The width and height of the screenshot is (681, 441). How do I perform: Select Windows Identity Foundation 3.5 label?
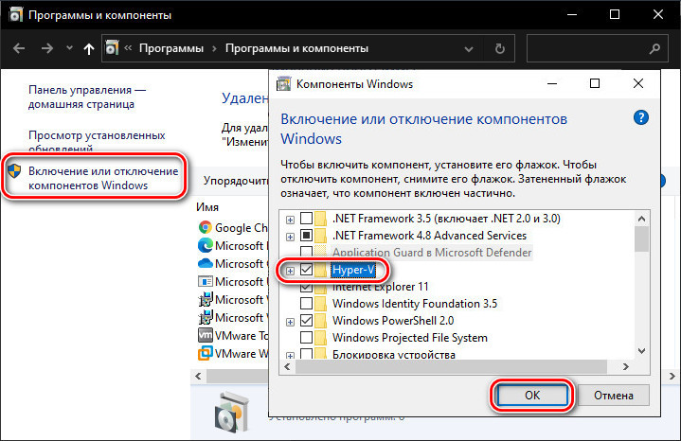[x=415, y=304]
